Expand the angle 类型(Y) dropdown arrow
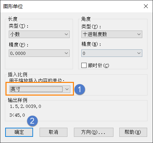 [139, 34]
